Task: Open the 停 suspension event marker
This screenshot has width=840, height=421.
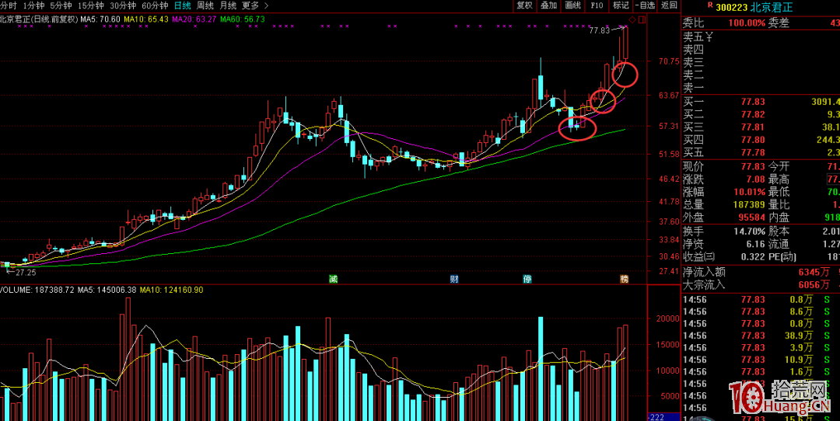Action: (x=527, y=279)
